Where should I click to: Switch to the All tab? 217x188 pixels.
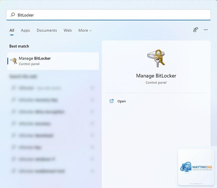point(12,30)
